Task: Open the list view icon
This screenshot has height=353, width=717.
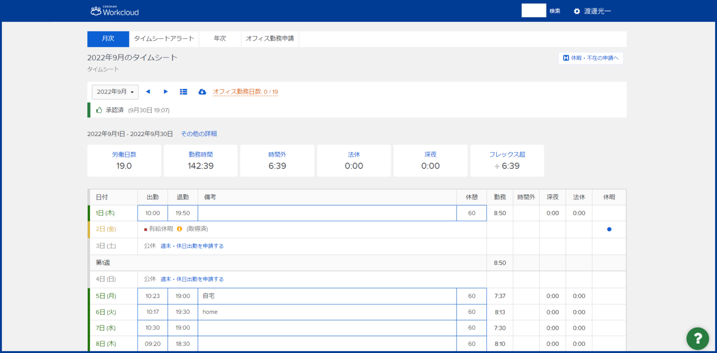Action: point(183,92)
